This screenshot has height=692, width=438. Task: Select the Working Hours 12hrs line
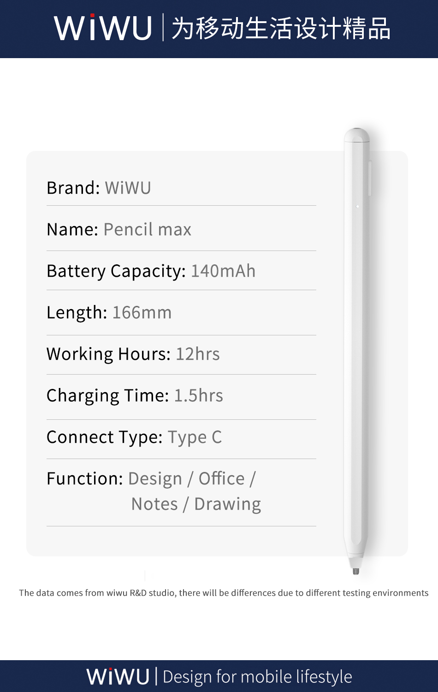(133, 354)
